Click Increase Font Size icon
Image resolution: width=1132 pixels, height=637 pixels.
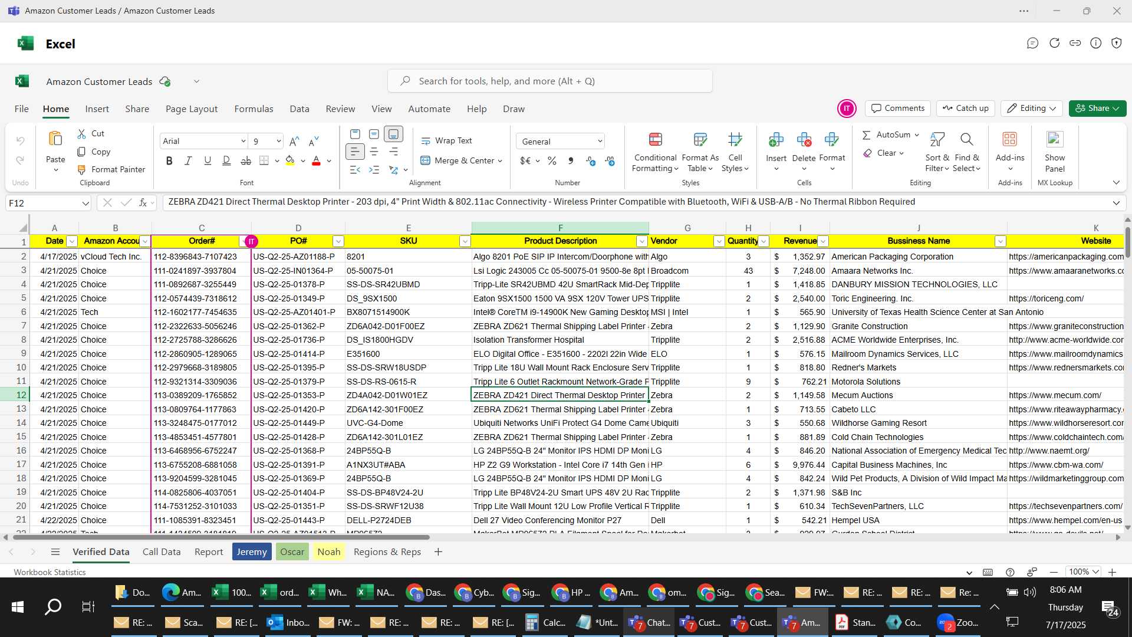(294, 142)
